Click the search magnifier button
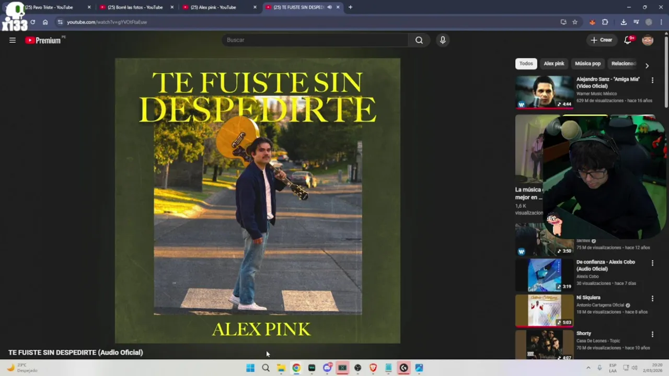 pyautogui.click(x=419, y=40)
